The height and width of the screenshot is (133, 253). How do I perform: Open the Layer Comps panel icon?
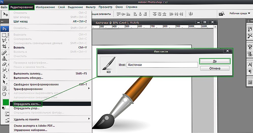(250, 82)
